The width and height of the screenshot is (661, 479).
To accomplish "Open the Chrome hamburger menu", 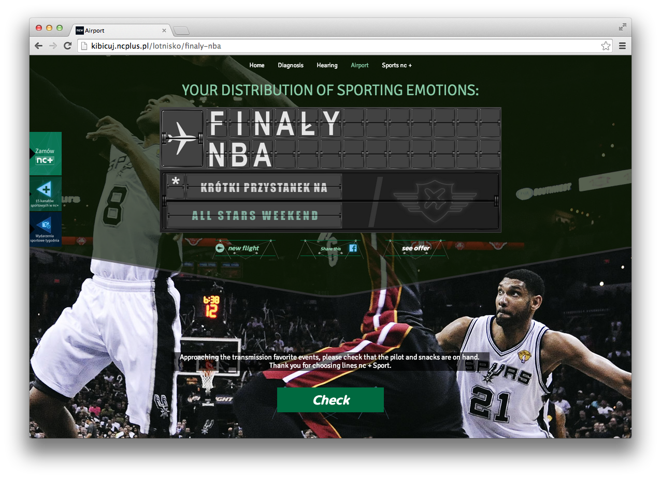I will click(x=622, y=46).
